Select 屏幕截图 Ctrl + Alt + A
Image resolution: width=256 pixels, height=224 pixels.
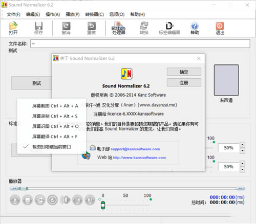[52, 106]
